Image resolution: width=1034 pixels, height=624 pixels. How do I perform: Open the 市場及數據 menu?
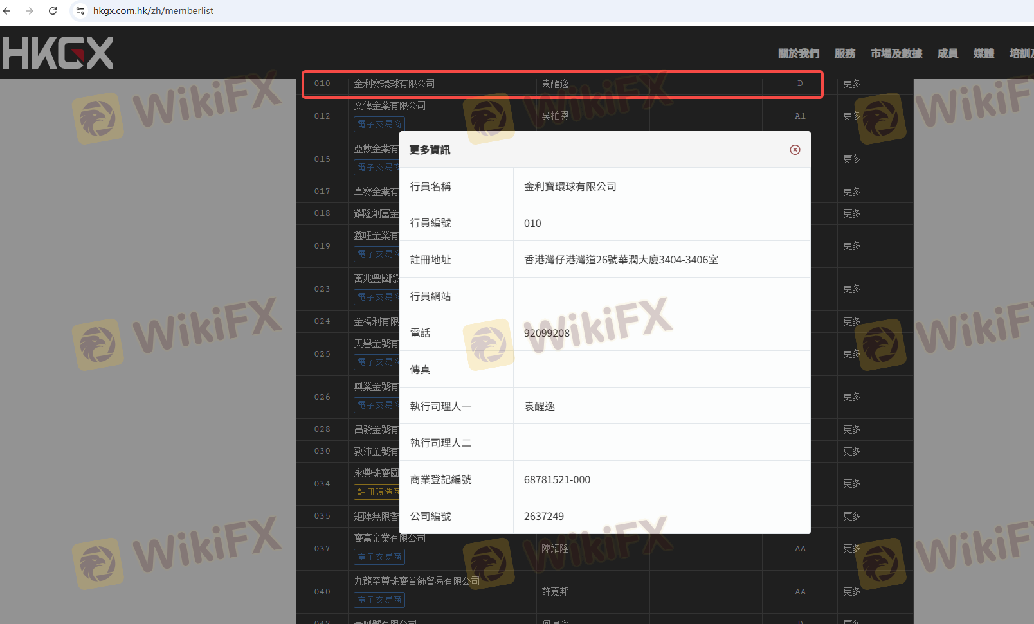point(896,54)
